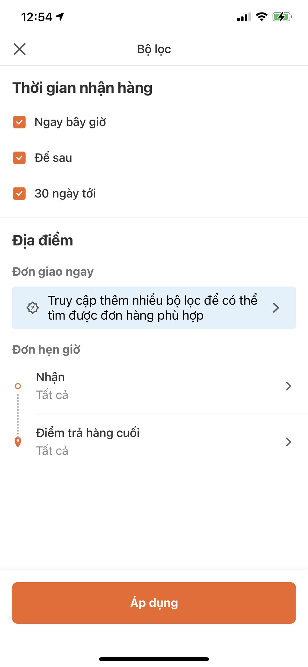Toggle the Để sau checkbox
The height and width of the screenshot is (667, 308).
click(x=19, y=158)
